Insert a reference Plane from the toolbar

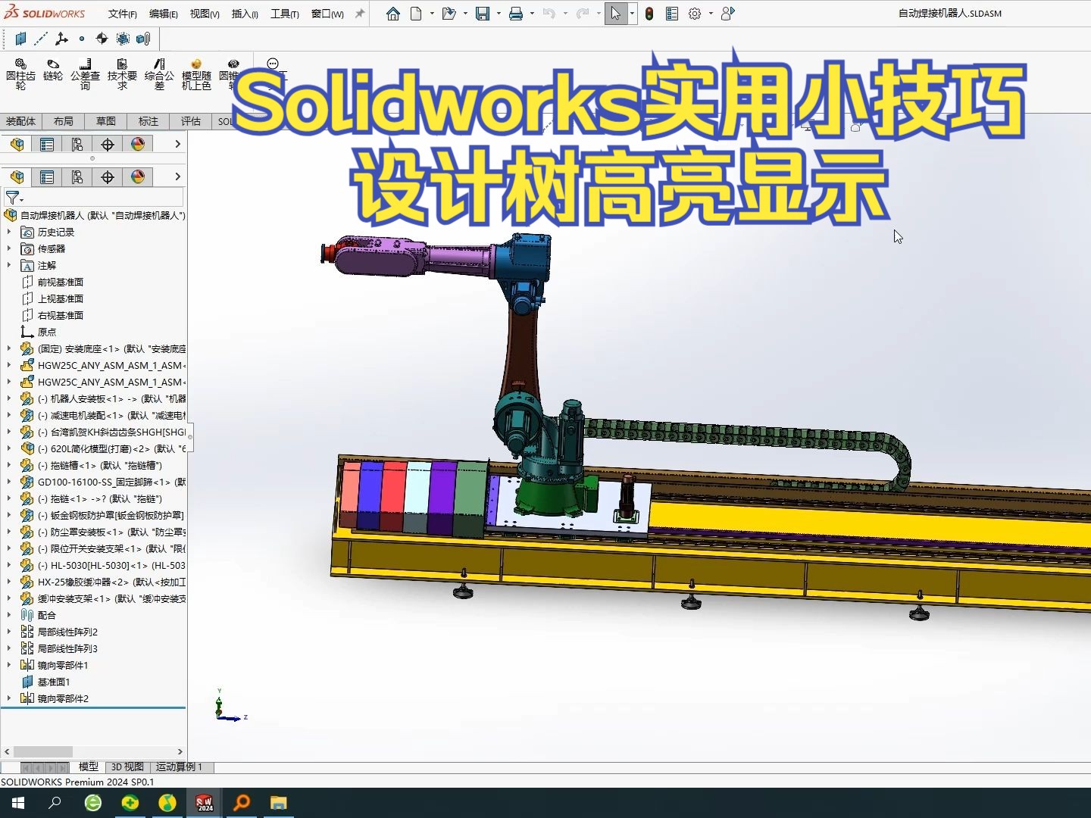(x=20, y=39)
